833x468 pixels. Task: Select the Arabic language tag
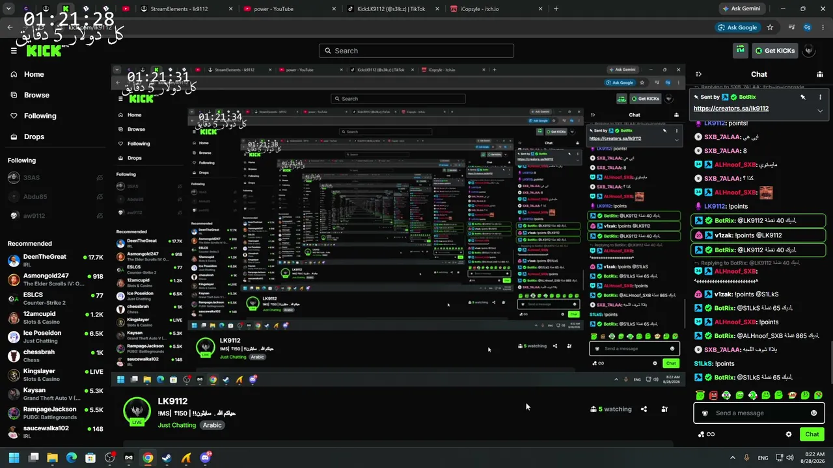pos(212,425)
